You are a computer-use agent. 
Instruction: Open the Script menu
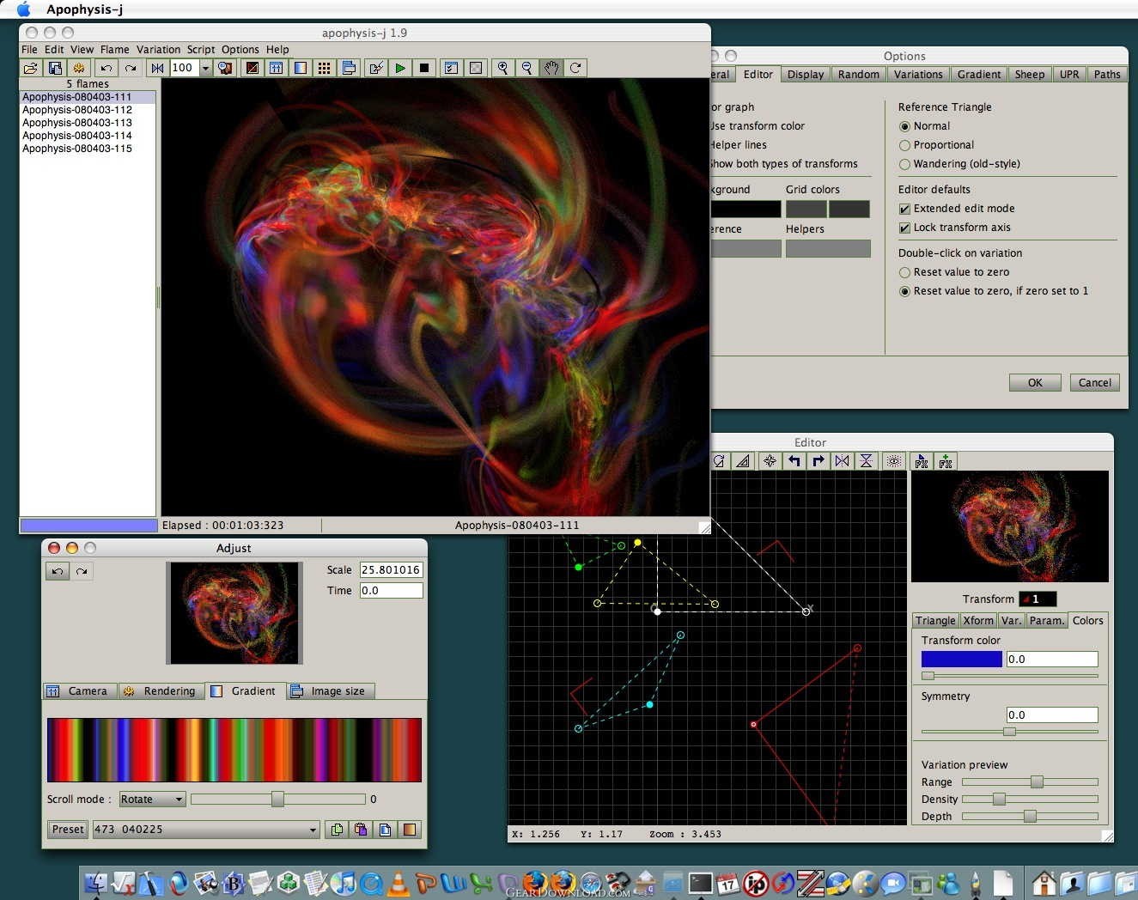click(x=201, y=50)
